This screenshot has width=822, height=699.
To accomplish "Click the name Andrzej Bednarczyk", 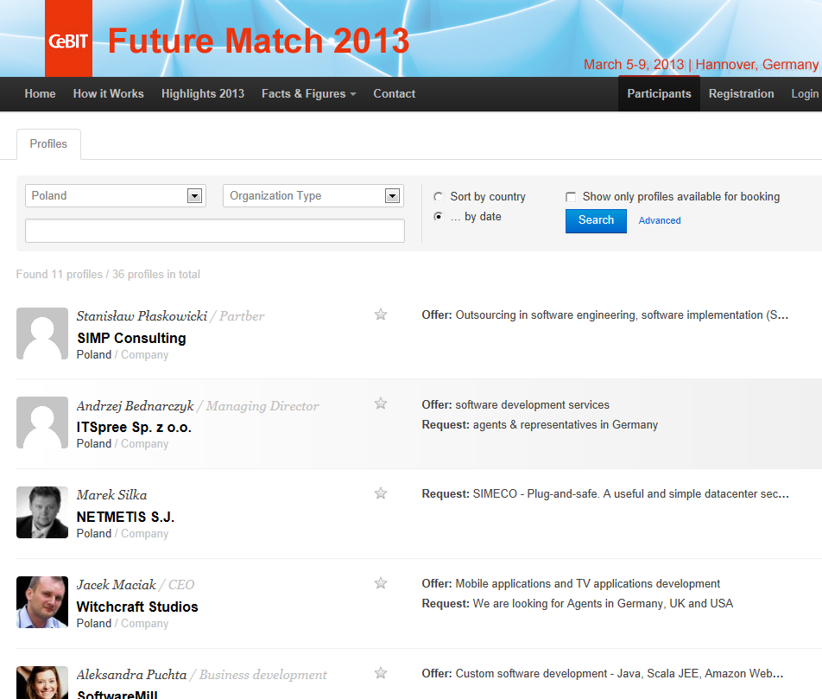I will click(x=136, y=405).
